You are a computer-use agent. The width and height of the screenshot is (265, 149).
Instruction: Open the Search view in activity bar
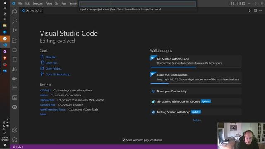pyautogui.click(x=14, y=21)
